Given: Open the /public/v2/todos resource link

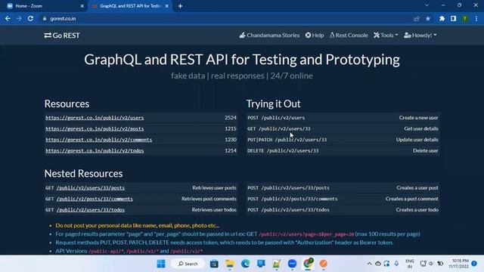Looking at the screenshot, I should pos(95,151).
